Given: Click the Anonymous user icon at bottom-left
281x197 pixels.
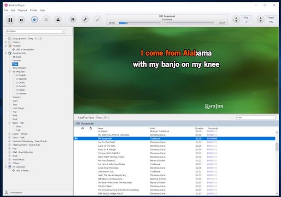Looking at the screenshot, I should 6,192.
